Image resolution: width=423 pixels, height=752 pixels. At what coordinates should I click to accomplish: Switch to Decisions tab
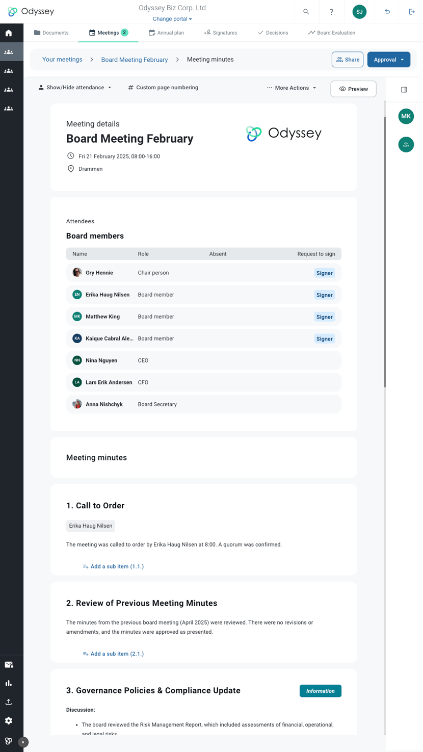(x=273, y=33)
